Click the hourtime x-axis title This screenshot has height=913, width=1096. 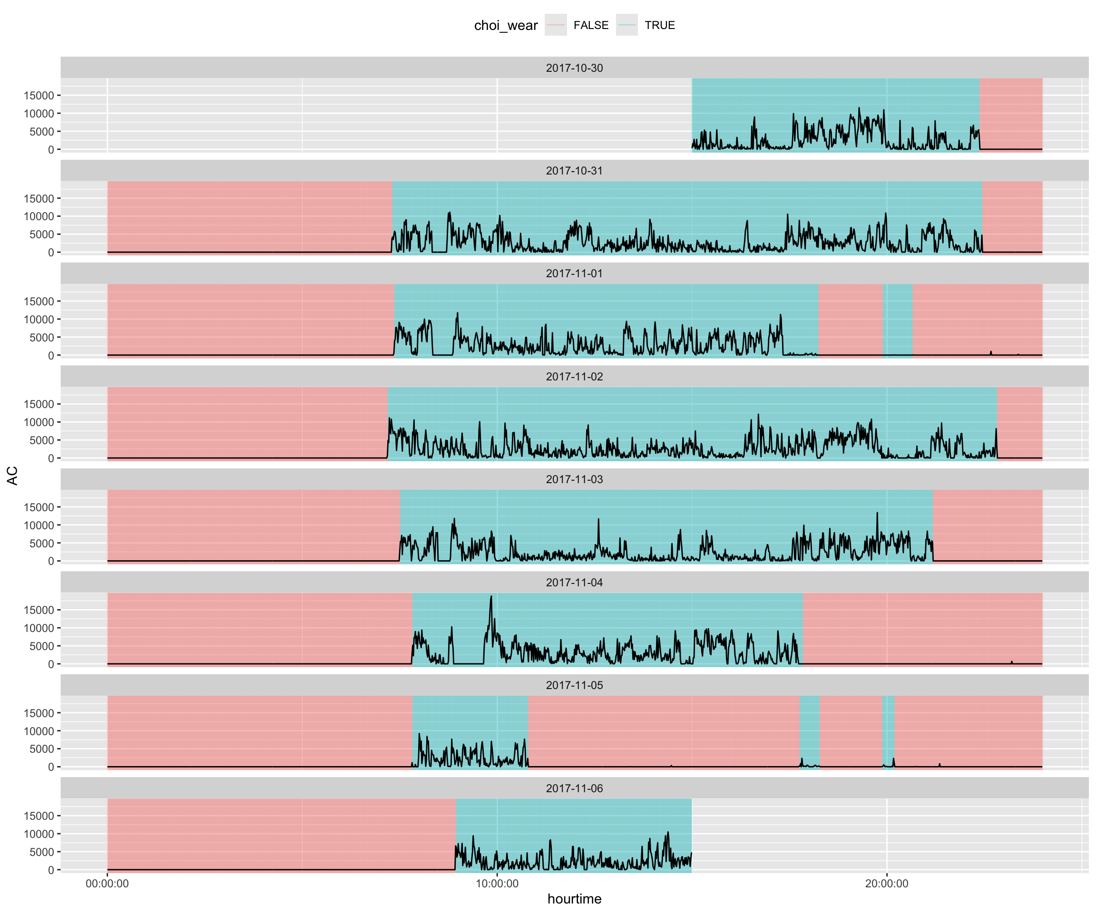[x=574, y=898]
